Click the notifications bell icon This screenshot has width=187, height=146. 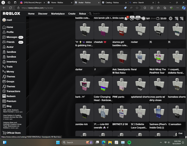(126, 19)
